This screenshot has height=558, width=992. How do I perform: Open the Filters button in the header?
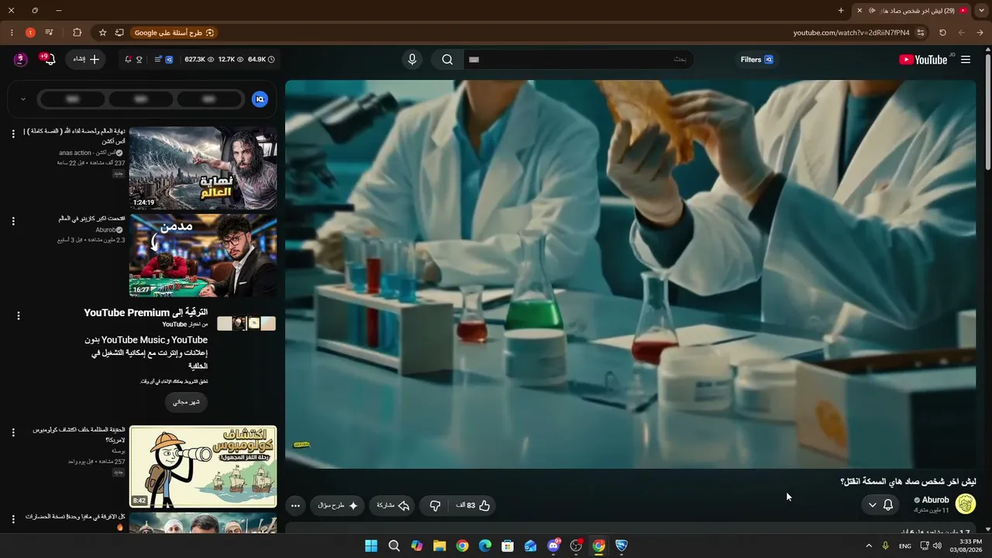click(757, 60)
